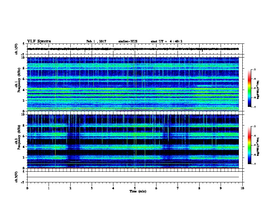Select the "start UT = 4:40:2" text
This screenshot has height=211, width=273.
coord(166,41)
